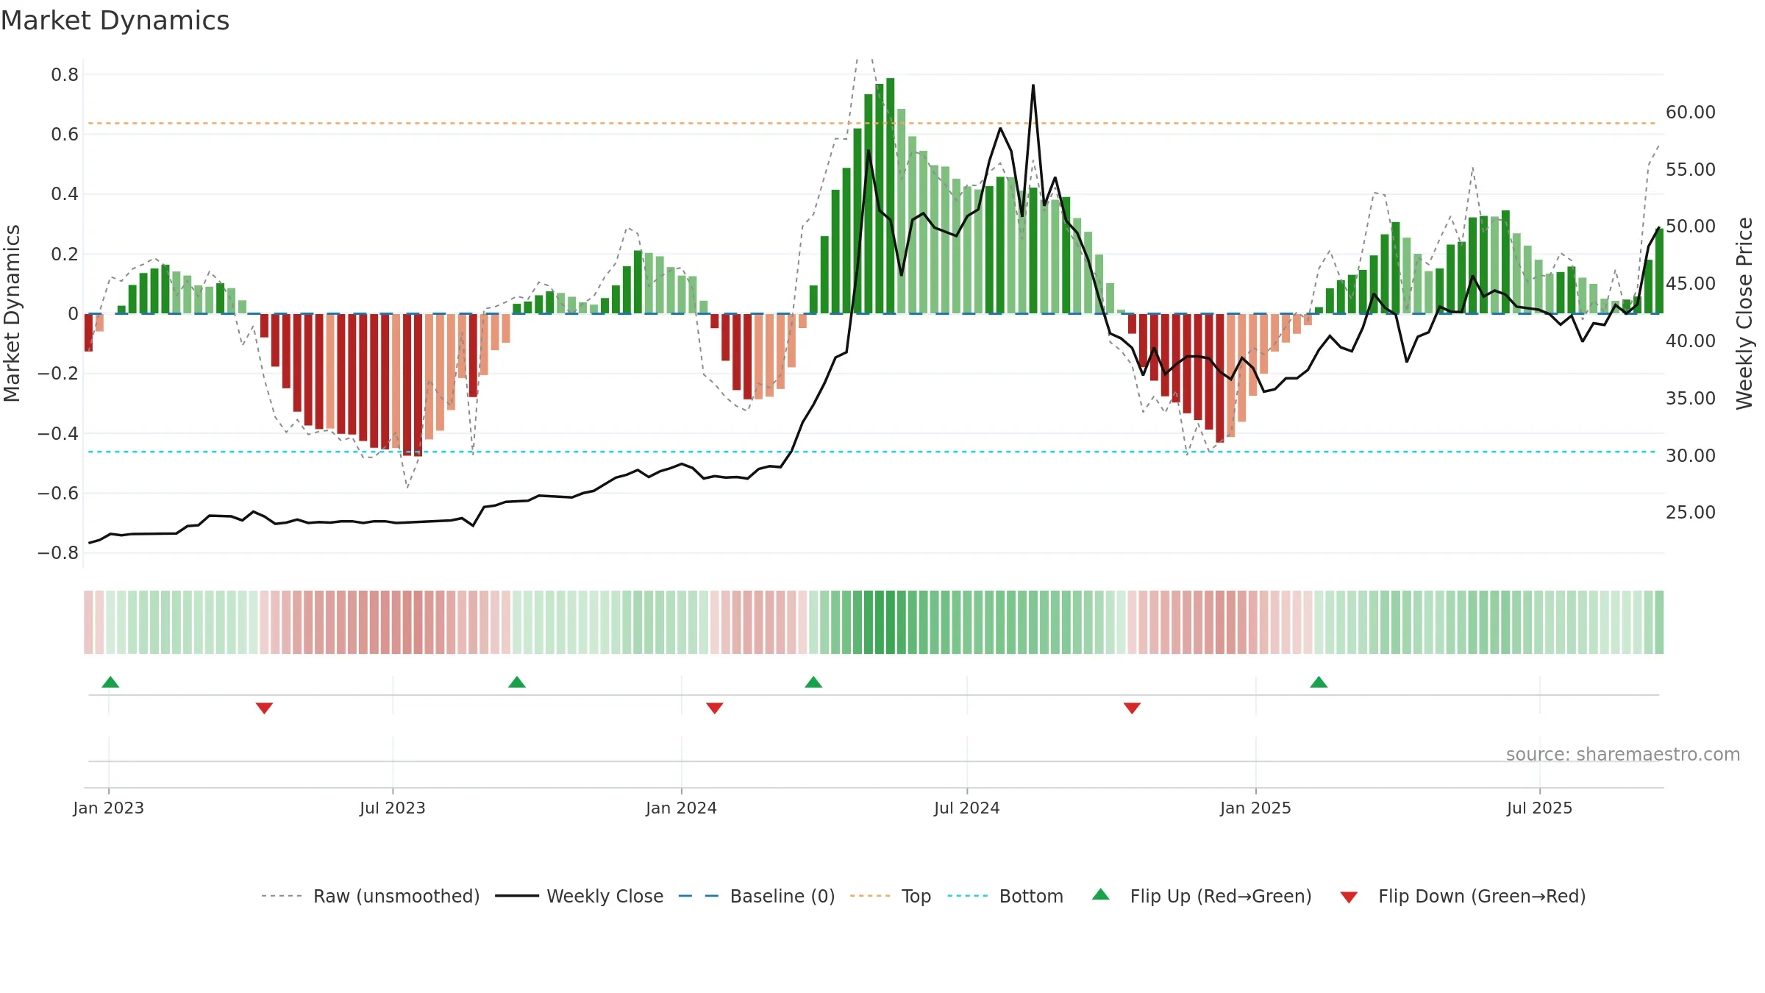Toggle the Top legend entry

(891, 896)
